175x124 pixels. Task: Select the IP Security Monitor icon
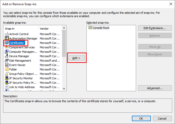coord(7,78)
